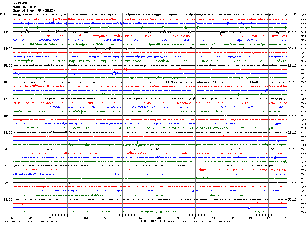Select the 20:15 UTC time label
Screen dimensions: 307x225
[292, 49]
